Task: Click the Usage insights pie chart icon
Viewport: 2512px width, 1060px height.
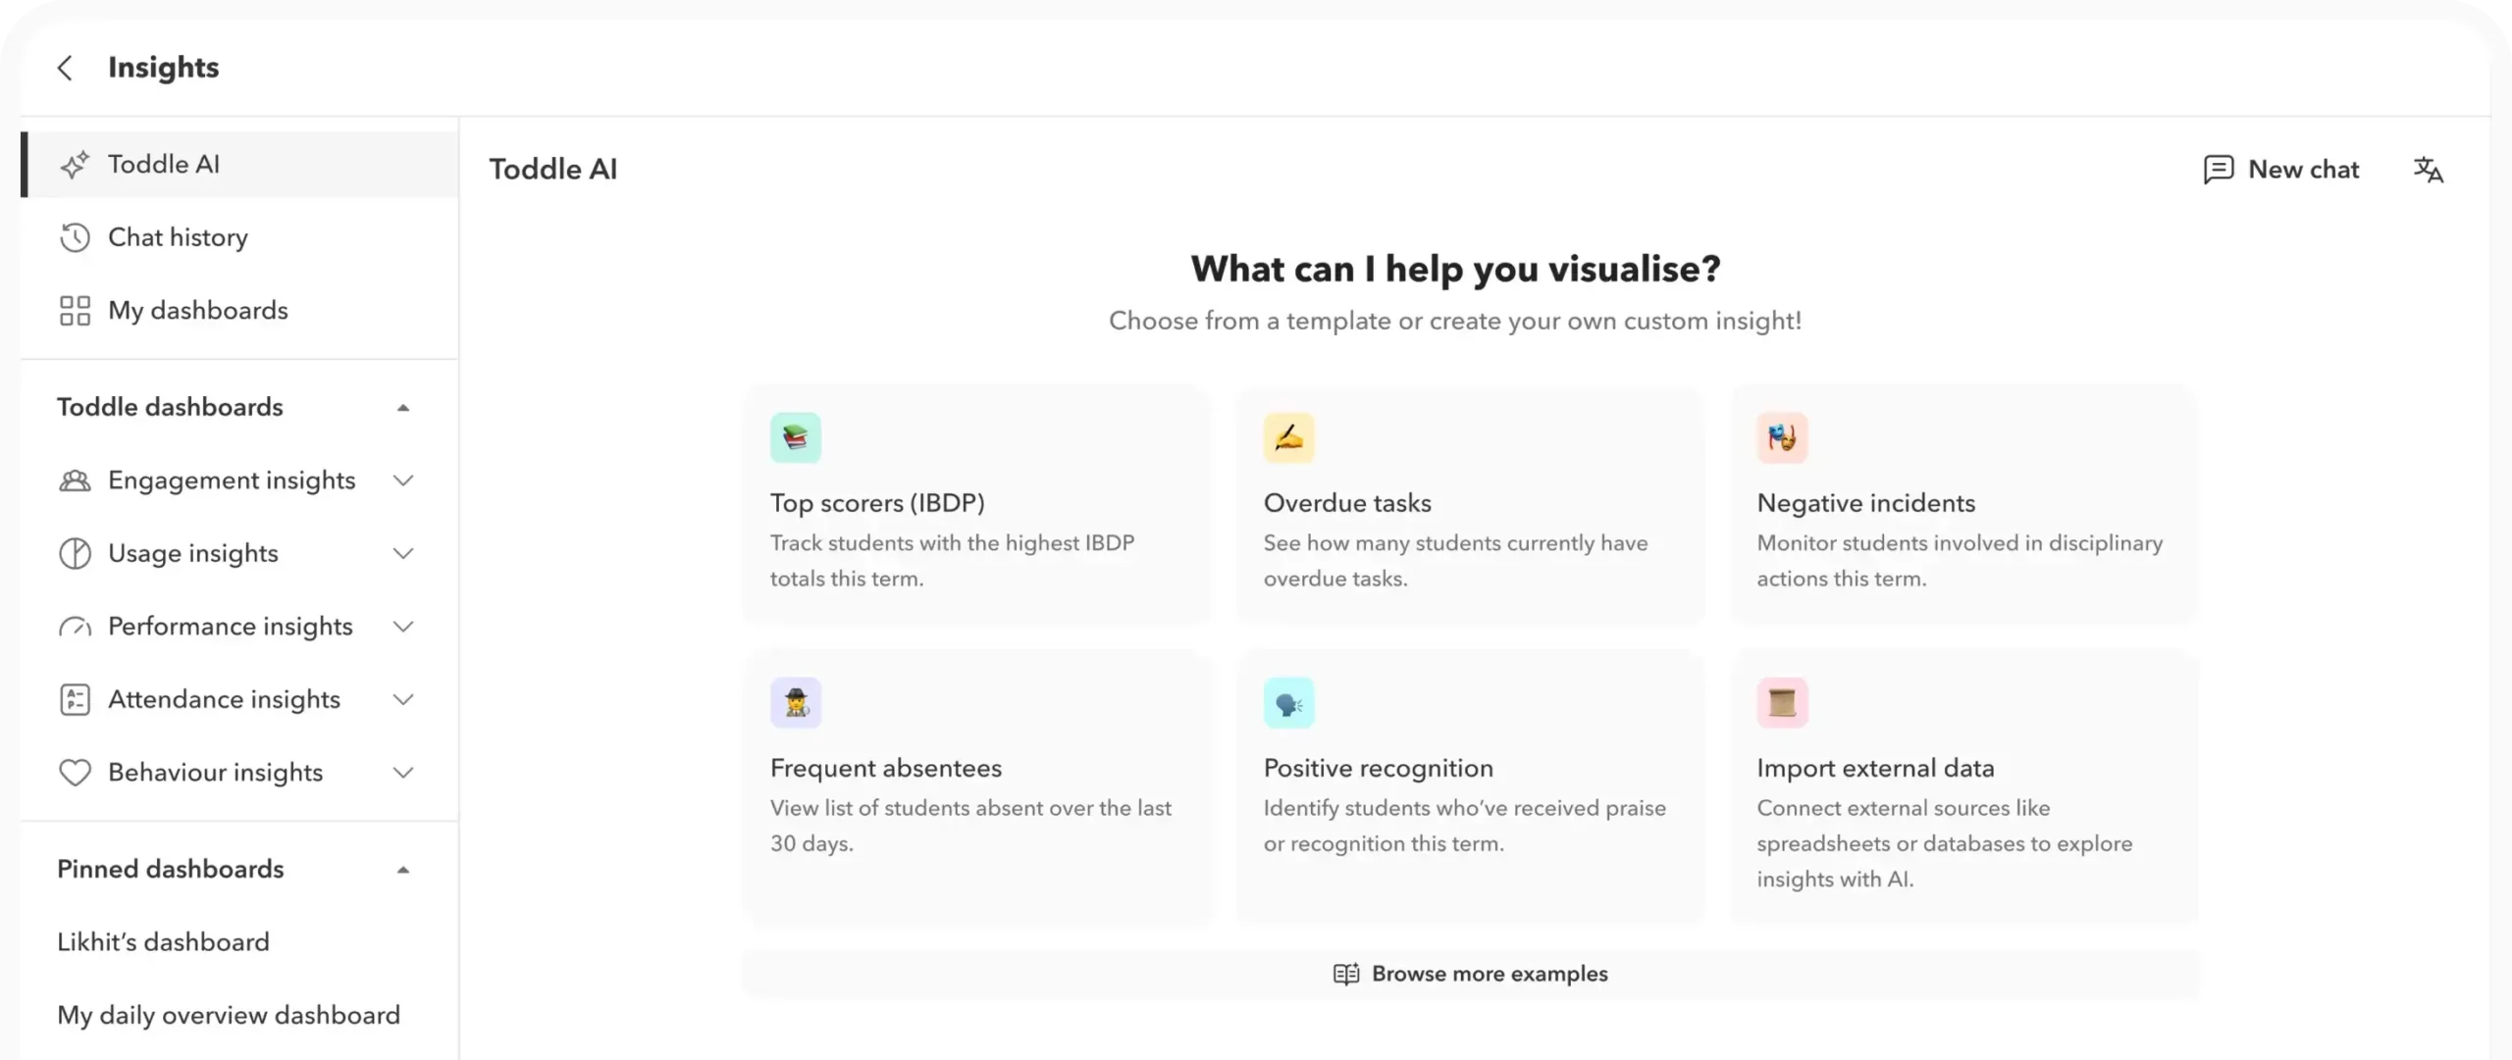Action: pos(75,554)
